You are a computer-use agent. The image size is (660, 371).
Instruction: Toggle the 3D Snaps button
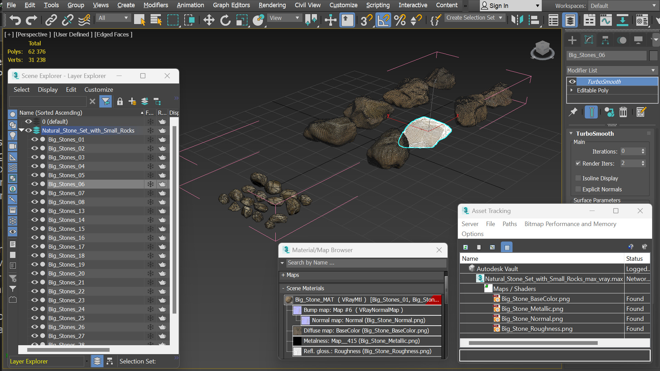(x=366, y=20)
